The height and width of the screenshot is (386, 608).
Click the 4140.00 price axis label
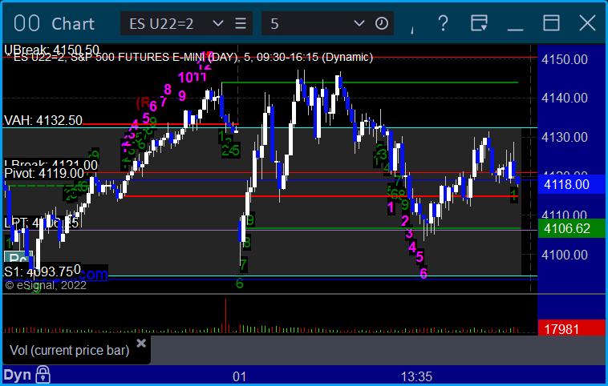(x=565, y=98)
